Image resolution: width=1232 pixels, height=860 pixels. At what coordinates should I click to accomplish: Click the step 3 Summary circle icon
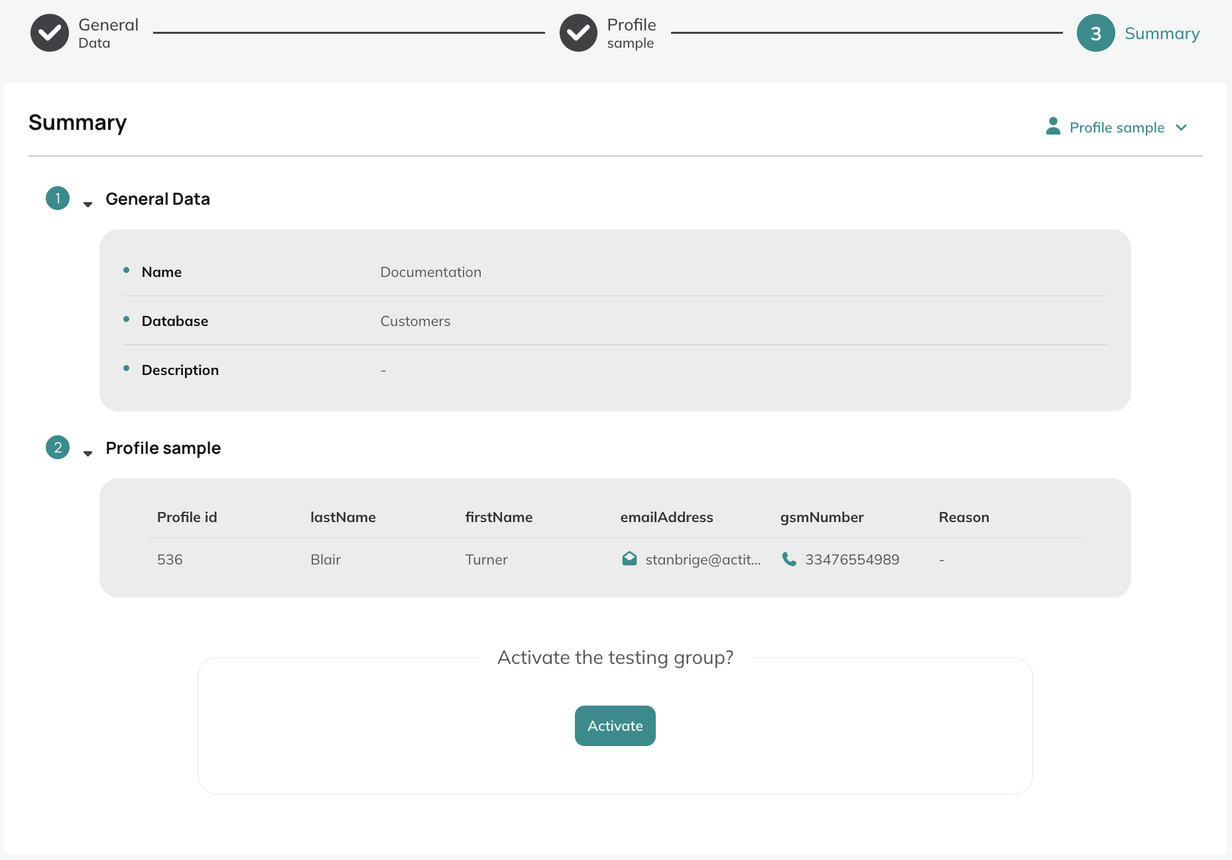coord(1095,33)
